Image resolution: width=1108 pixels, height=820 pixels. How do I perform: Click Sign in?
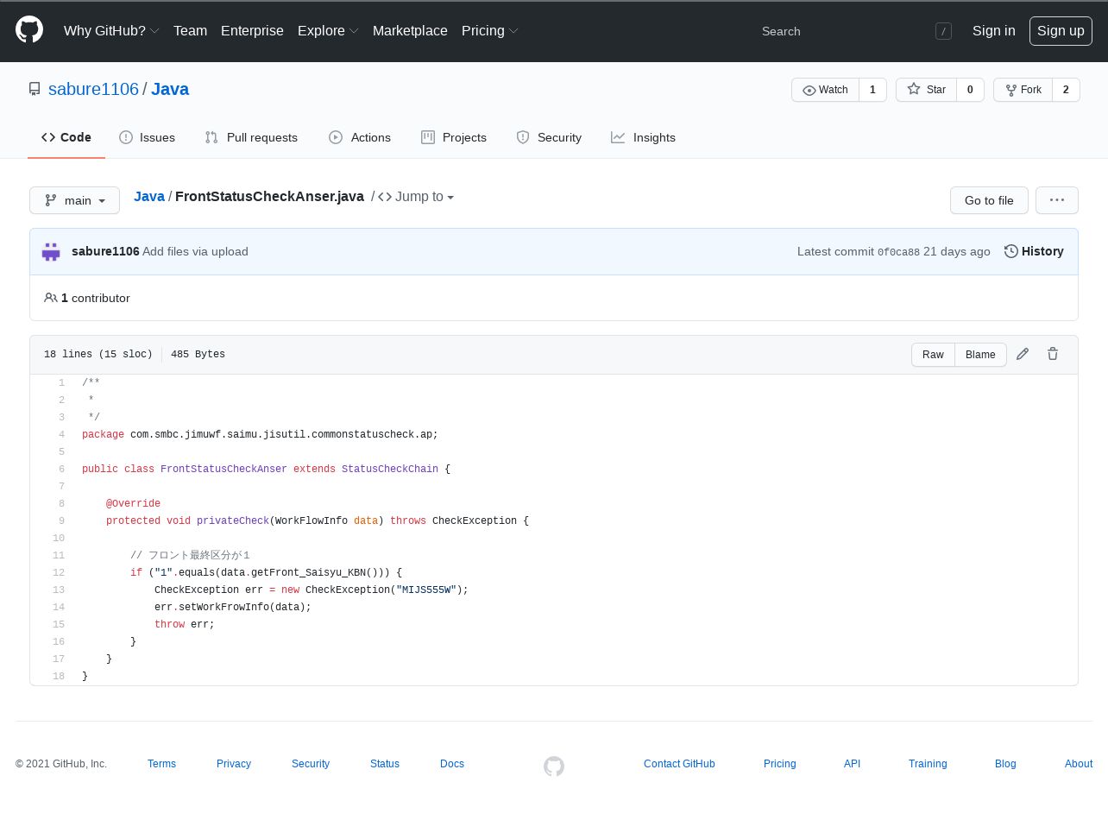993,30
